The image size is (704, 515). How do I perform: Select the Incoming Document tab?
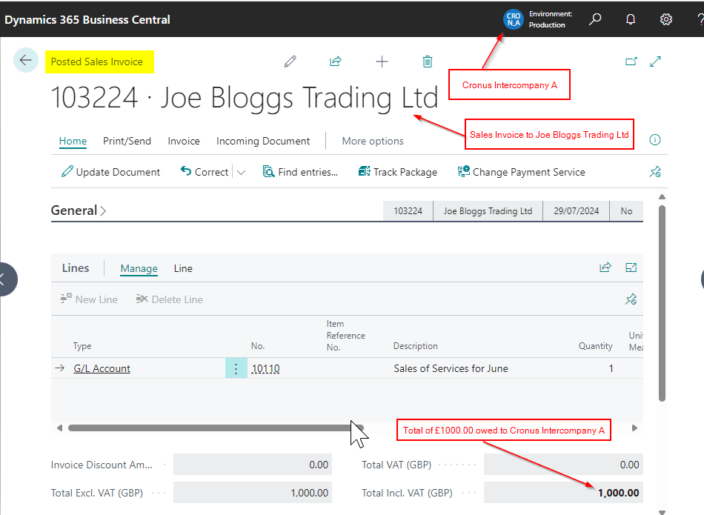click(x=262, y=141)
